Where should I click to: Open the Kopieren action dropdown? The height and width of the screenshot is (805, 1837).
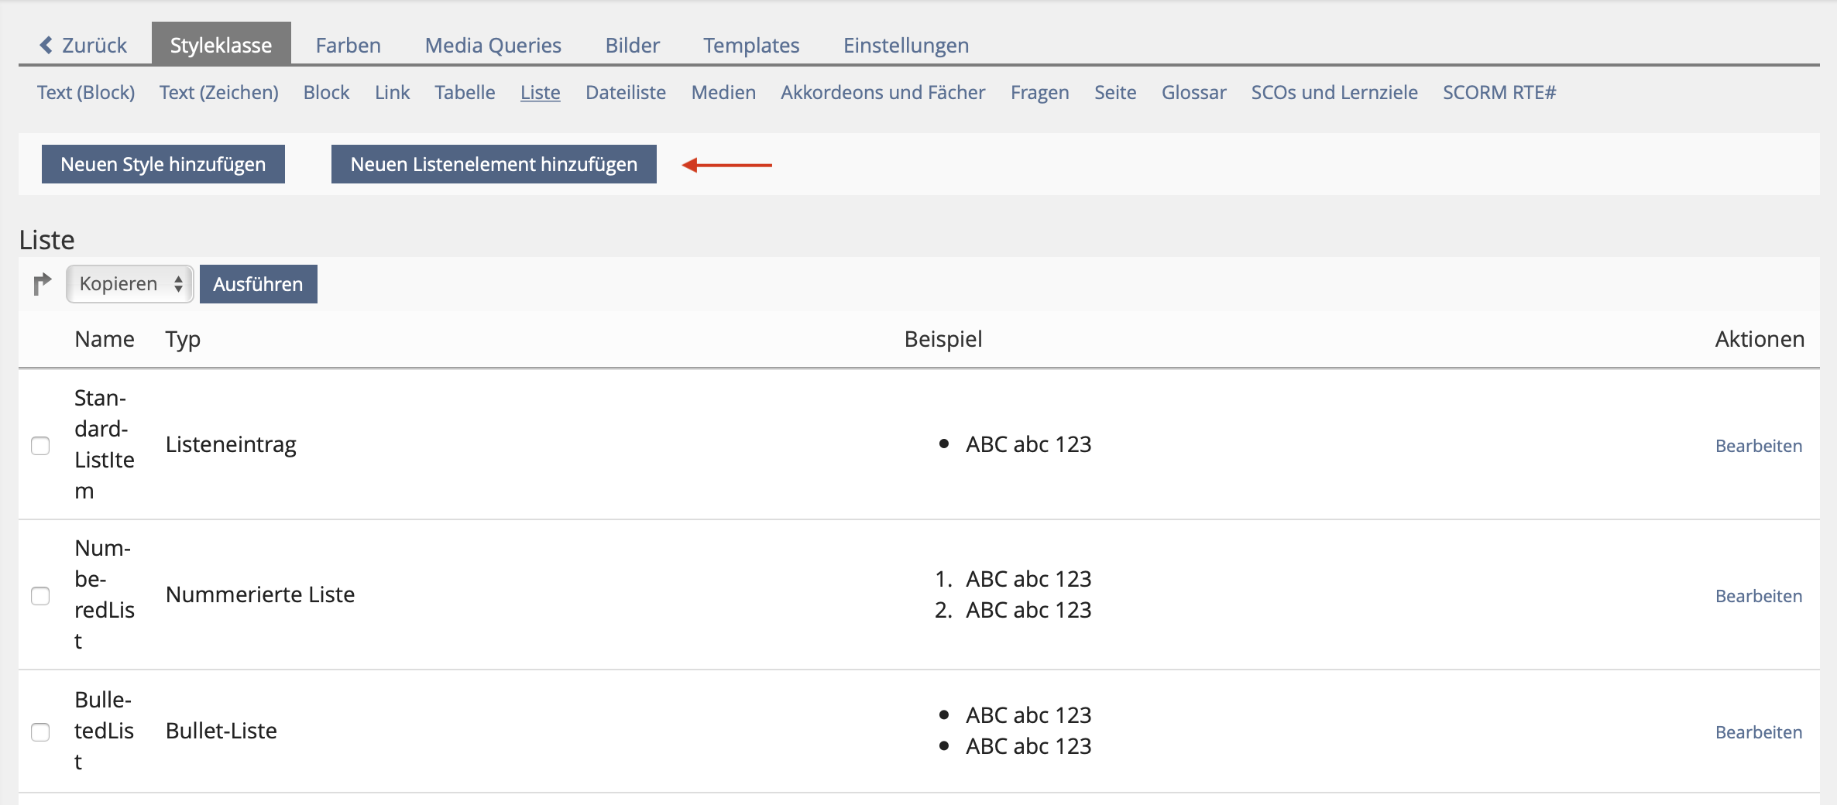coord(130,284)
